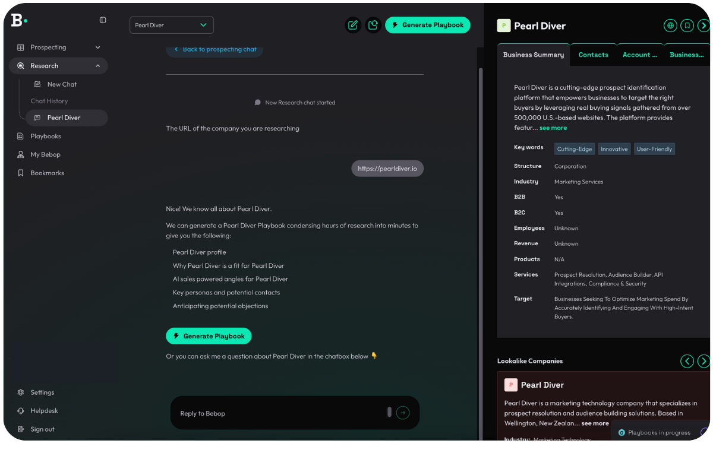Click the Innovative keyword tag

click(614, 149)
